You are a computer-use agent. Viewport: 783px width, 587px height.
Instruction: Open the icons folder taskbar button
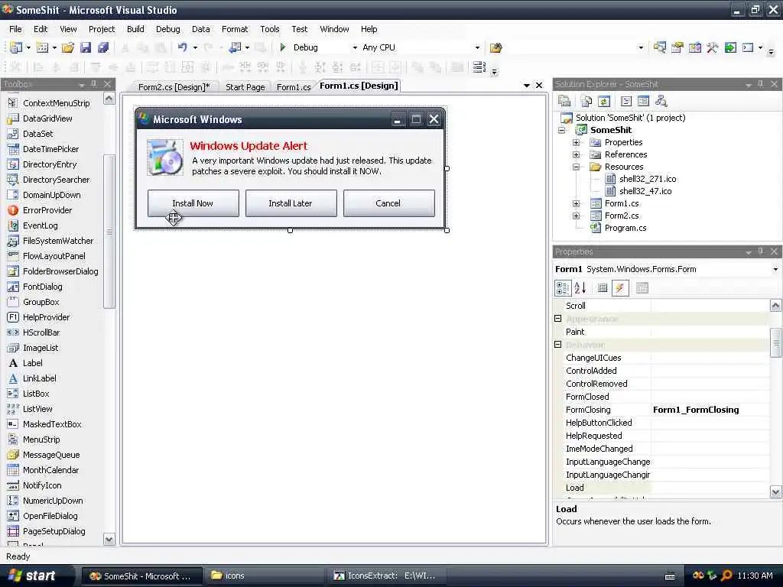point(263,576)
